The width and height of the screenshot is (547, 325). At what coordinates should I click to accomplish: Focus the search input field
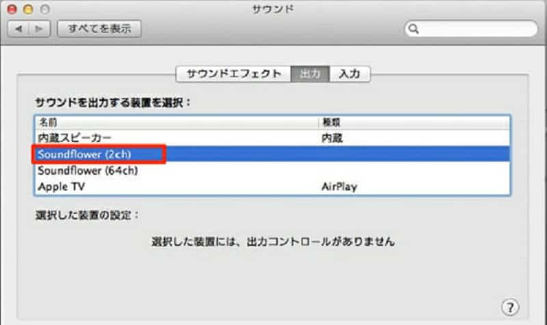point(471,29)
